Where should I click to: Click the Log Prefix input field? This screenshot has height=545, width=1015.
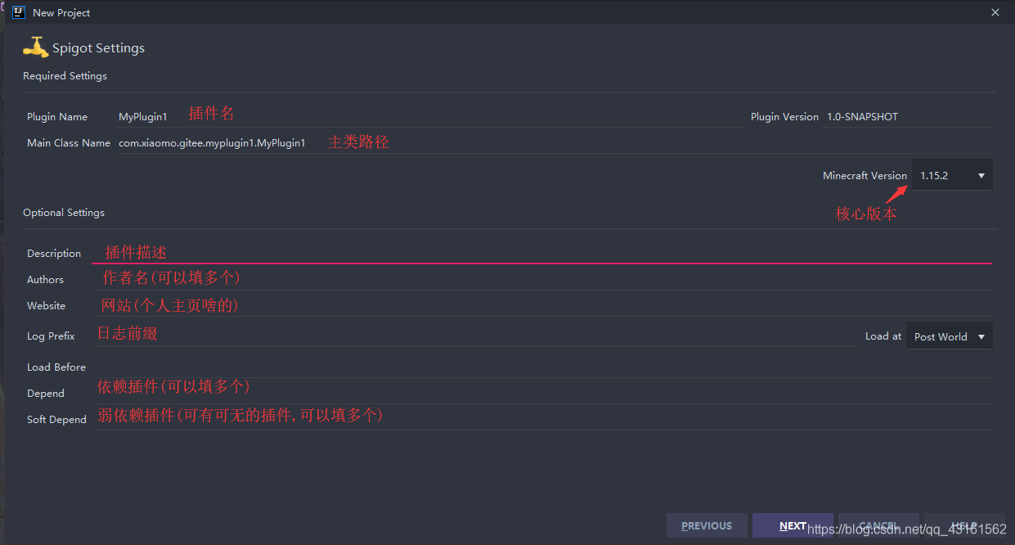[x=409, y=335]
